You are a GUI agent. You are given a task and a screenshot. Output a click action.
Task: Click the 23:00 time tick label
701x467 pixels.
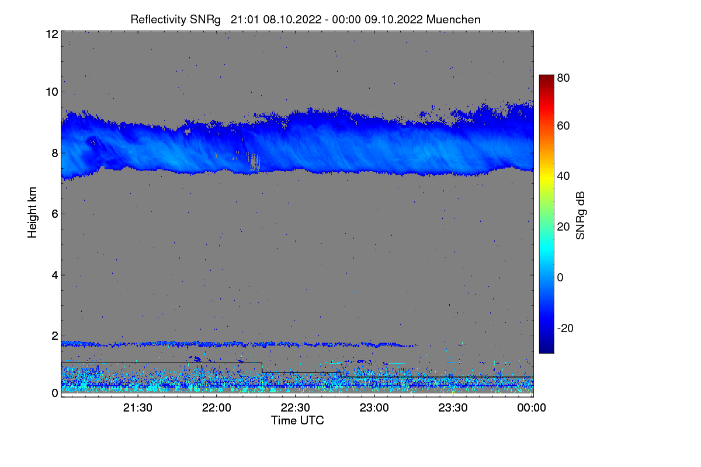[x=374, y=408]
